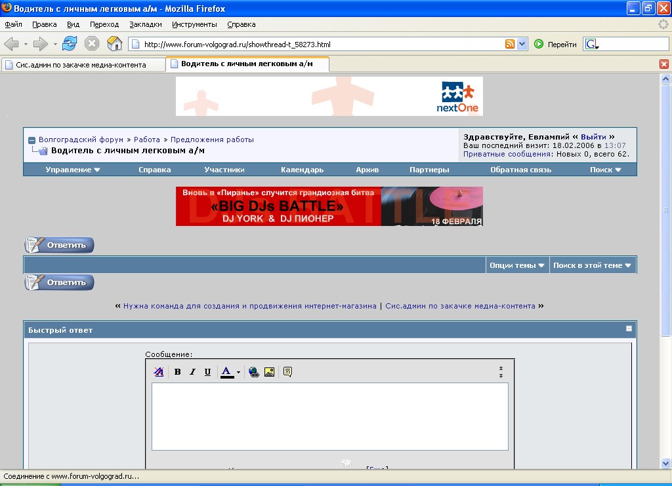Toggle Bold in the quick reply editor
Screen dimensions: 672x486
coord(177,372)
